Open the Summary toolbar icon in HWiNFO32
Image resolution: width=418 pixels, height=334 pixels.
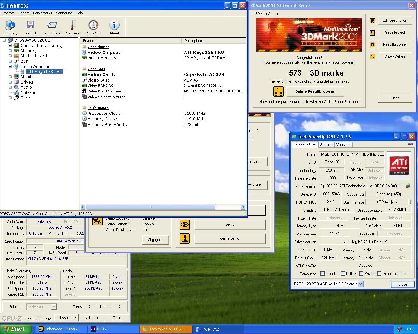[10, 27]
